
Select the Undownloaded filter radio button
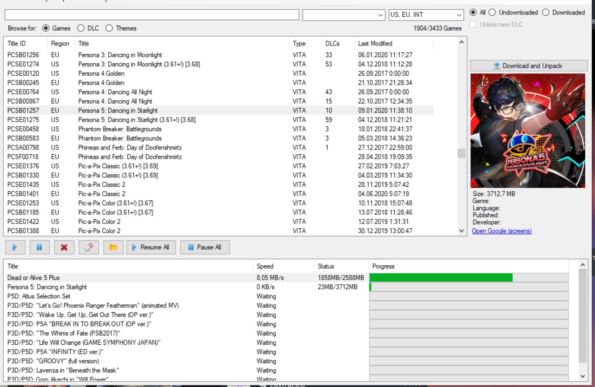pos(513,13)
